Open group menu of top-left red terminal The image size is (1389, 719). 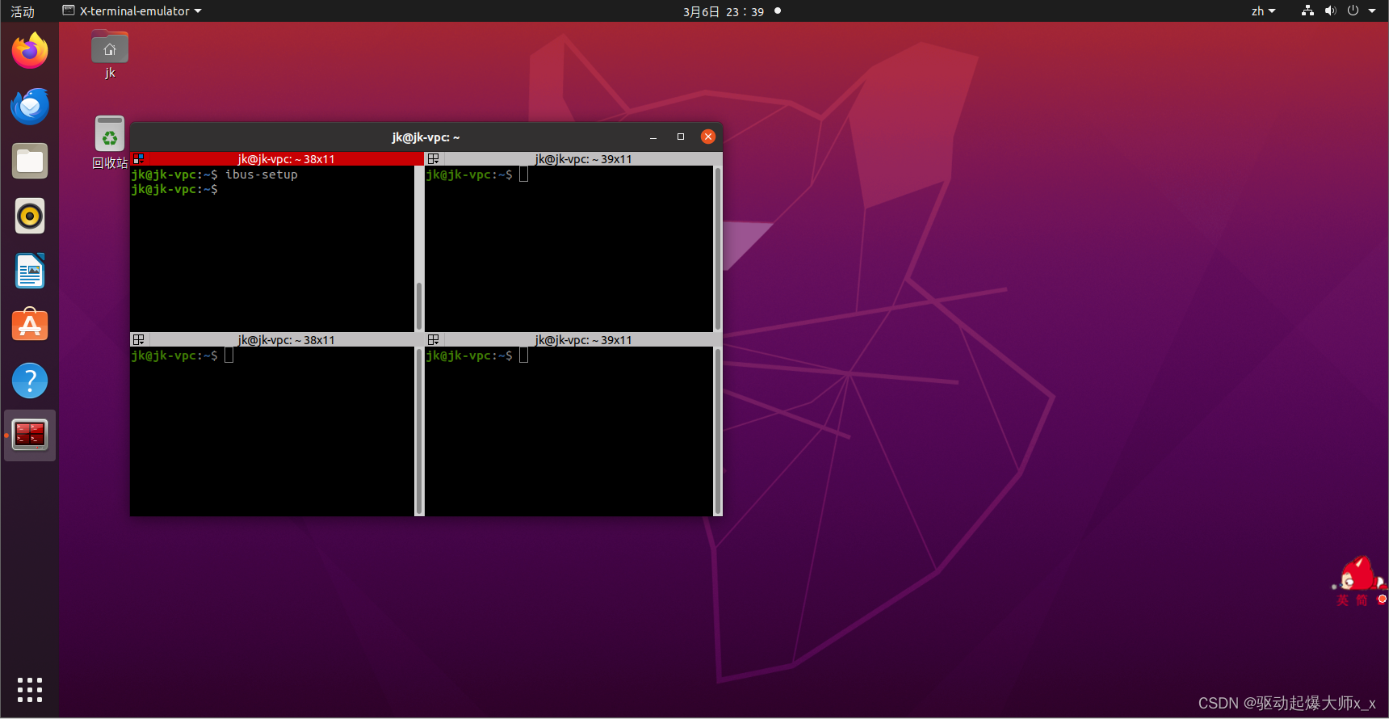click(138, 159)
